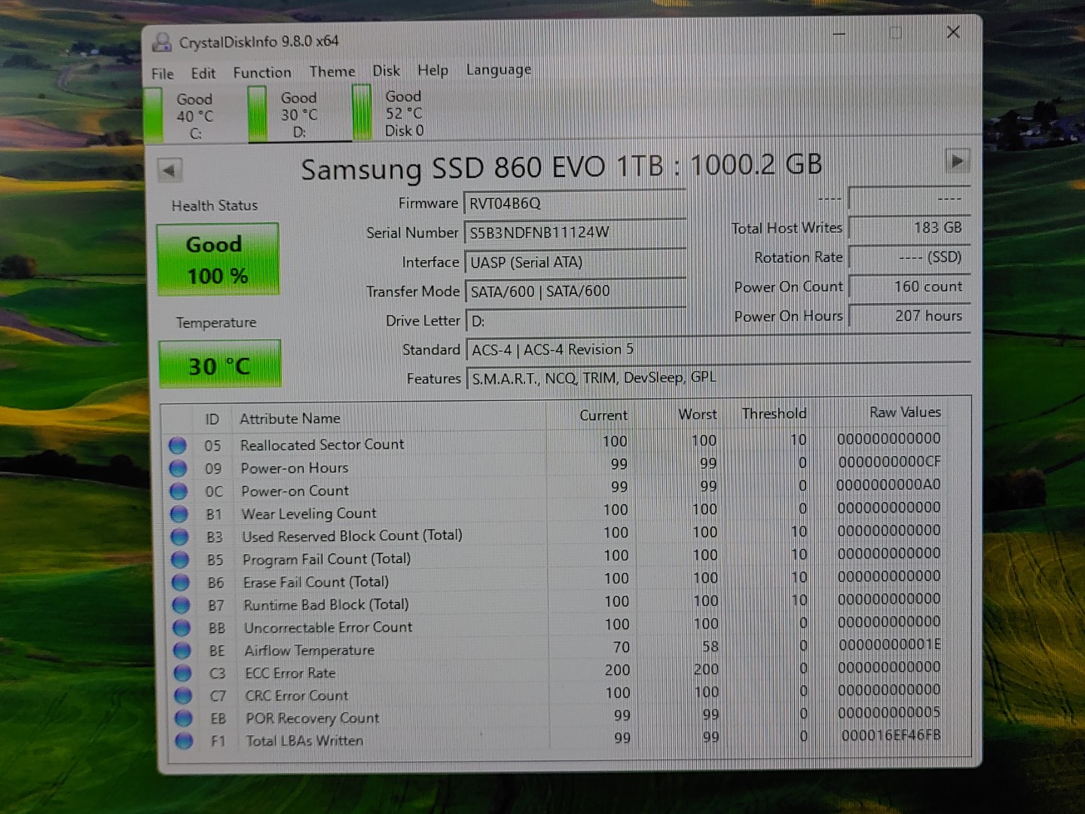Open the Function menu

pyautogui.click(x=261, y=72)
